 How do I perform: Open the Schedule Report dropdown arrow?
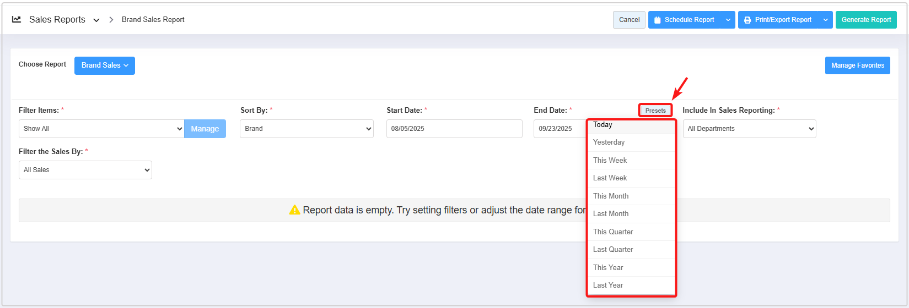pos(728,20)
